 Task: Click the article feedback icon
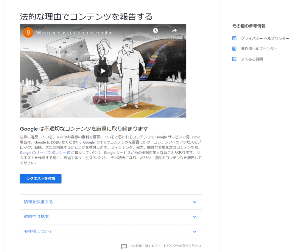coord(124,246)
